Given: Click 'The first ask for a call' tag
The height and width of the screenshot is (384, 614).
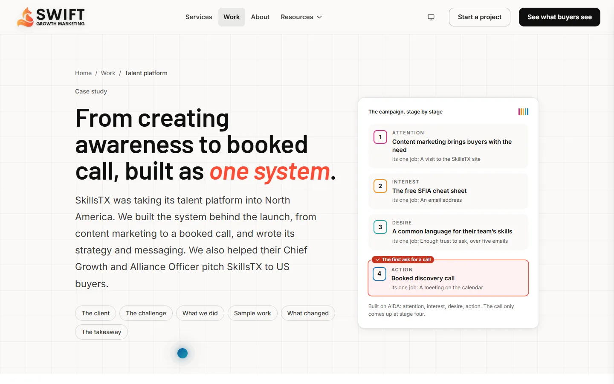Looking at the screenshot, I should pyautogui.click(x=403, y=259).
